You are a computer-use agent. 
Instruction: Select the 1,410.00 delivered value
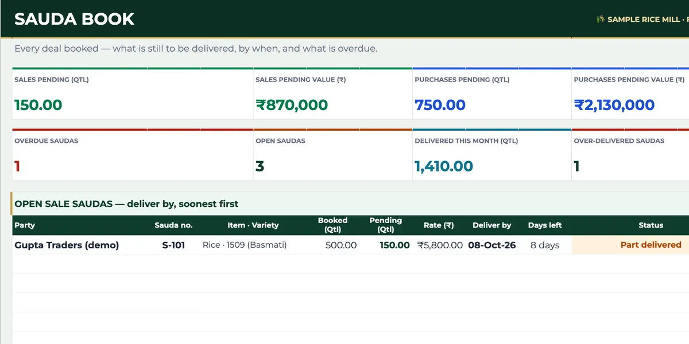click(x=444, y=166)
